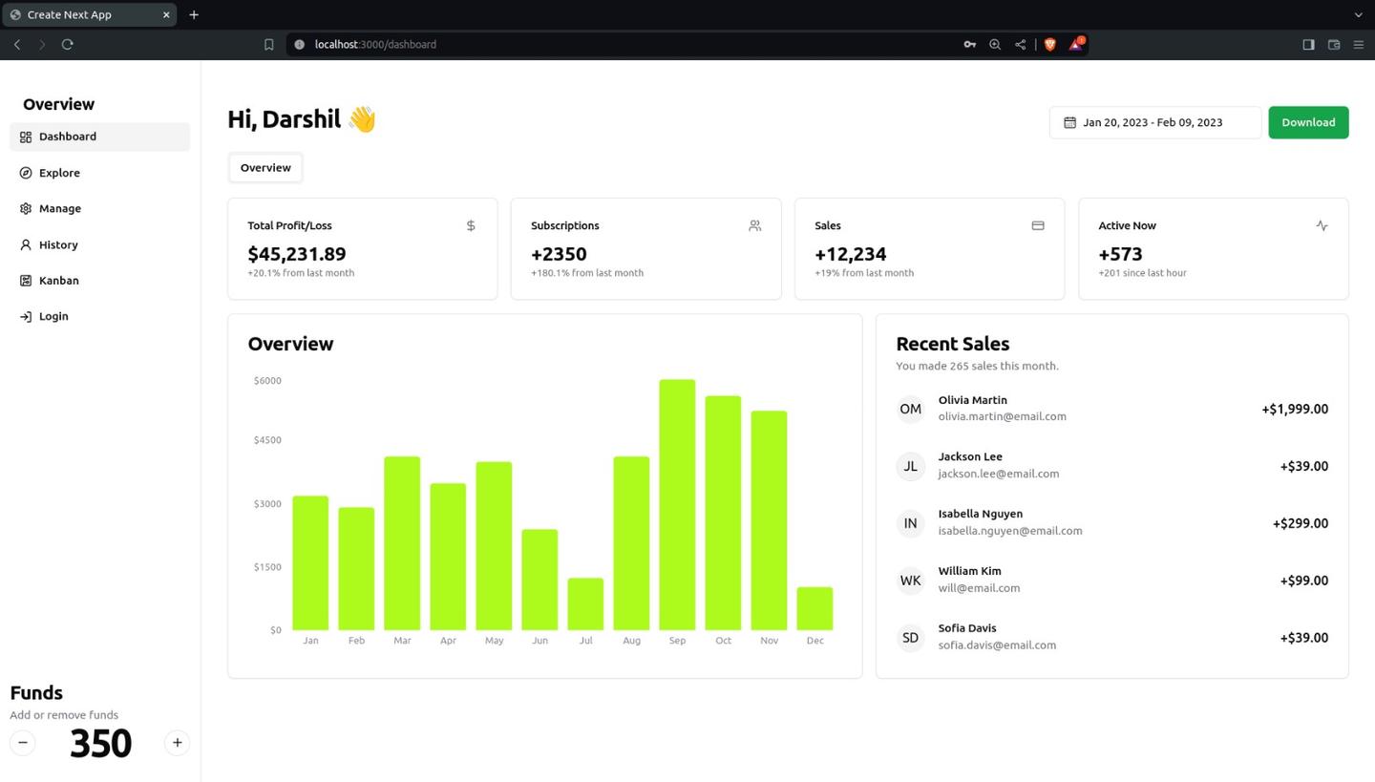Open the Explore page
The height and width of the screenshot is (782, 1375).
coord(99,173)
